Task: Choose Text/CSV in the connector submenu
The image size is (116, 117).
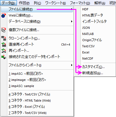Action: [x=95, y=46]
